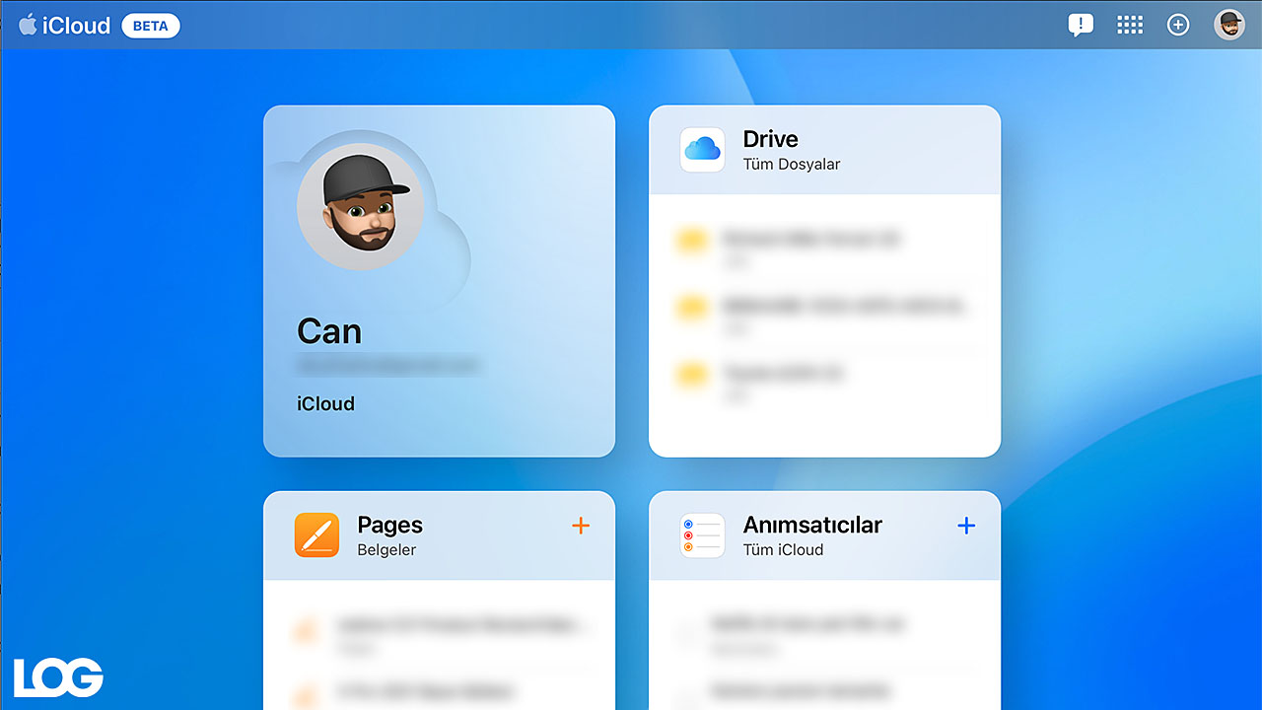Open account menu via top-right avatar

click(1229, 26)
